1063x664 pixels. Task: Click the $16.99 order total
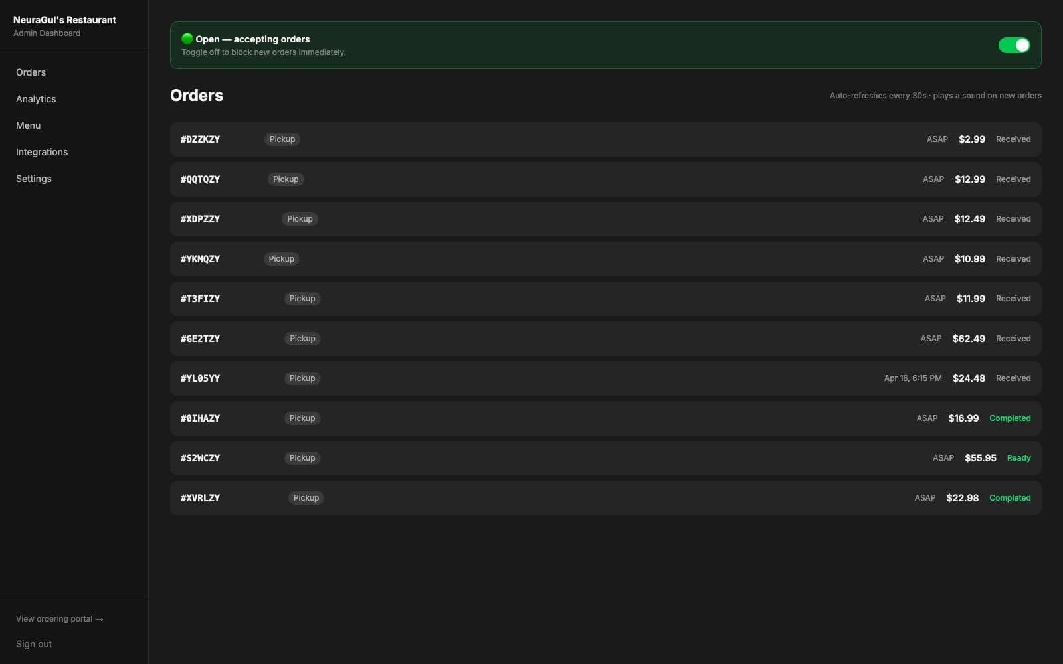coord(963,418)
